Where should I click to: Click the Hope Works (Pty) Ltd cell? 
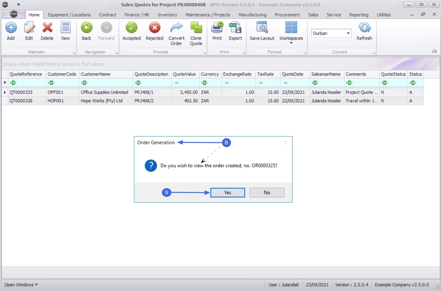pos(106,101)
